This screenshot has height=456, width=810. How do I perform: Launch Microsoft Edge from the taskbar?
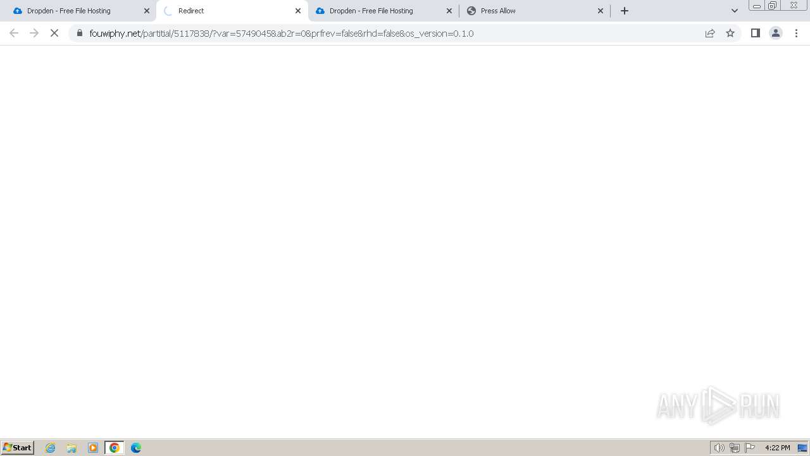pyautogui.click(x=136, y=448)
